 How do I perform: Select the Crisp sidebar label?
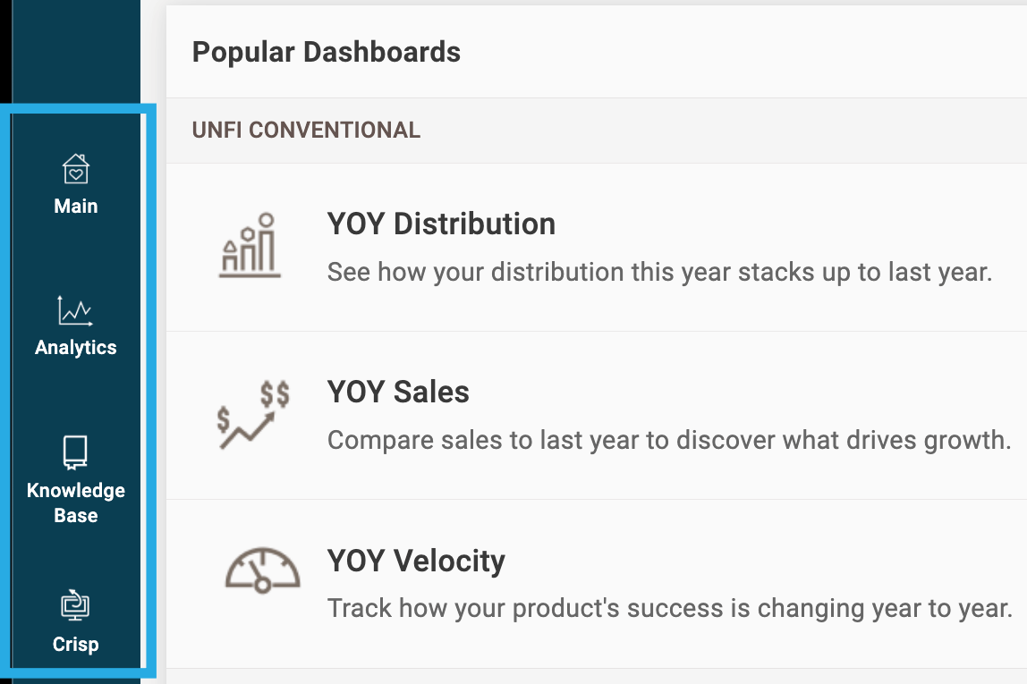[x=76, y=644]
